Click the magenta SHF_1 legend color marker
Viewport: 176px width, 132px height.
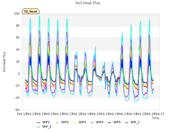[127, 122]
